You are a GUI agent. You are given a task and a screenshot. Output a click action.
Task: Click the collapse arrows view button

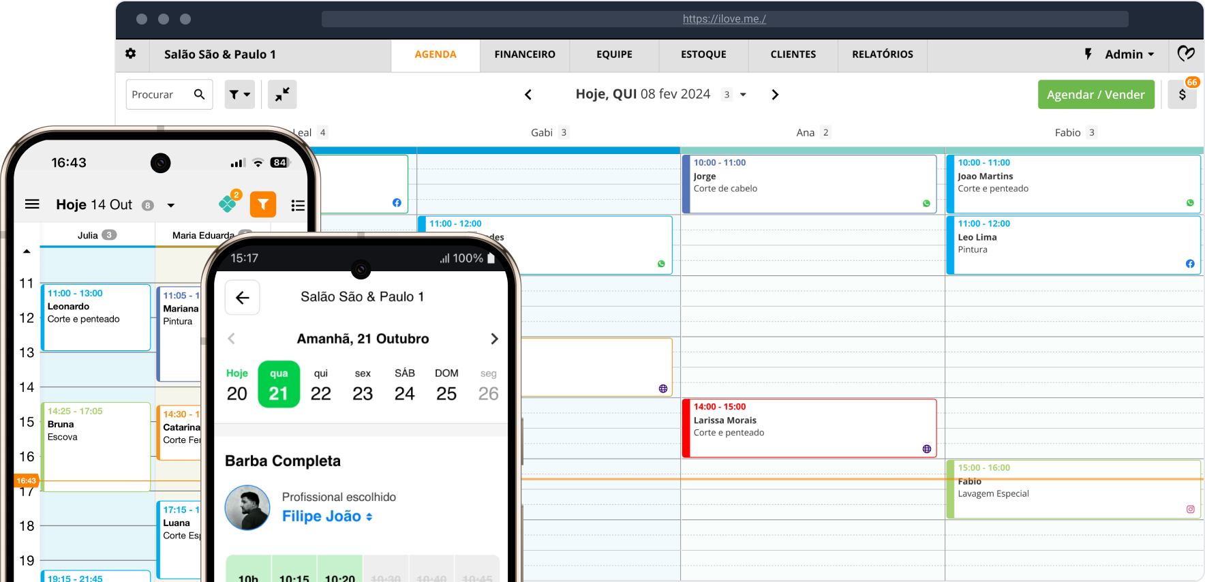[282, 95]
